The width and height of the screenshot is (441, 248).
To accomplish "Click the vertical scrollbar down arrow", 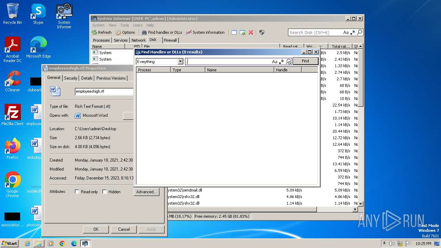I will tap(360, 204).
